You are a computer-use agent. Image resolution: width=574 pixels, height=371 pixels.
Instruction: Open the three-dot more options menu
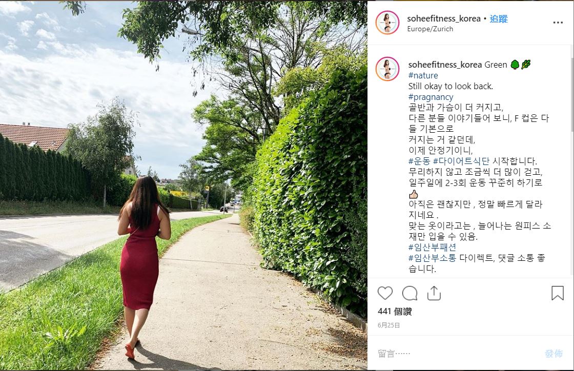tap(558, 23)
